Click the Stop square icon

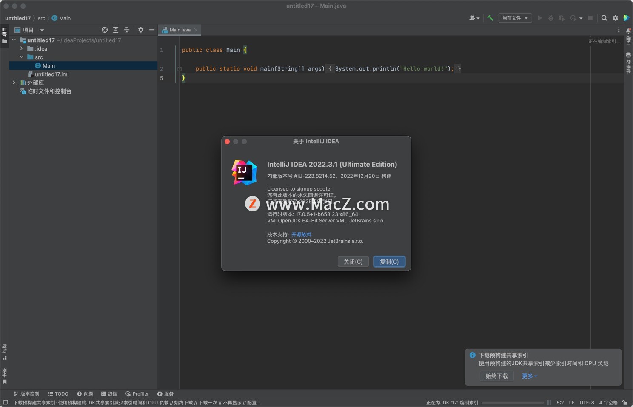(x=590, y=18)
